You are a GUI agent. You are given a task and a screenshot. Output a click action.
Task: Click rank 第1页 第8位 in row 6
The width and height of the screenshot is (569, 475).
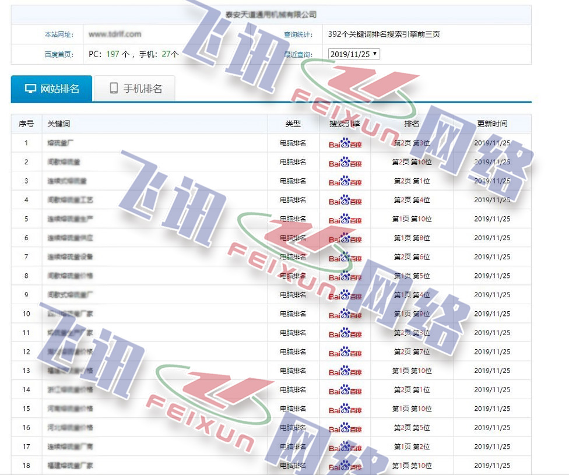[x=412, y=238]
